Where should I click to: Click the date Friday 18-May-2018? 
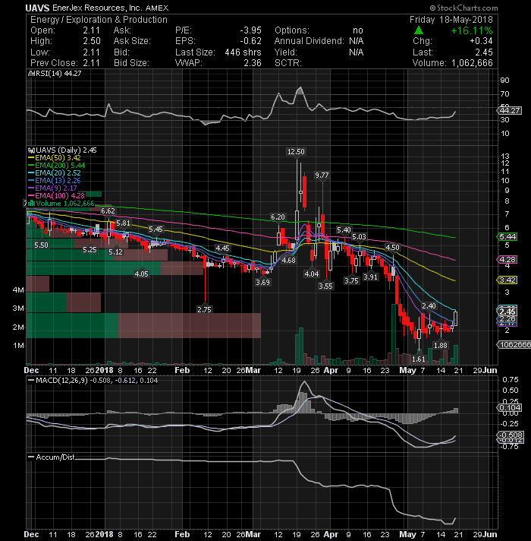click(451, 20)
